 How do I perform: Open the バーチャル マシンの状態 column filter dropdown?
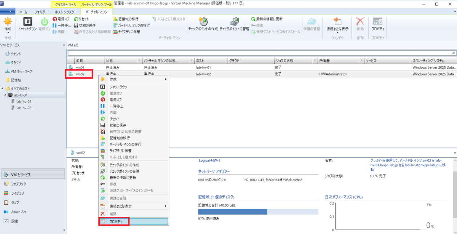point(191,61)
